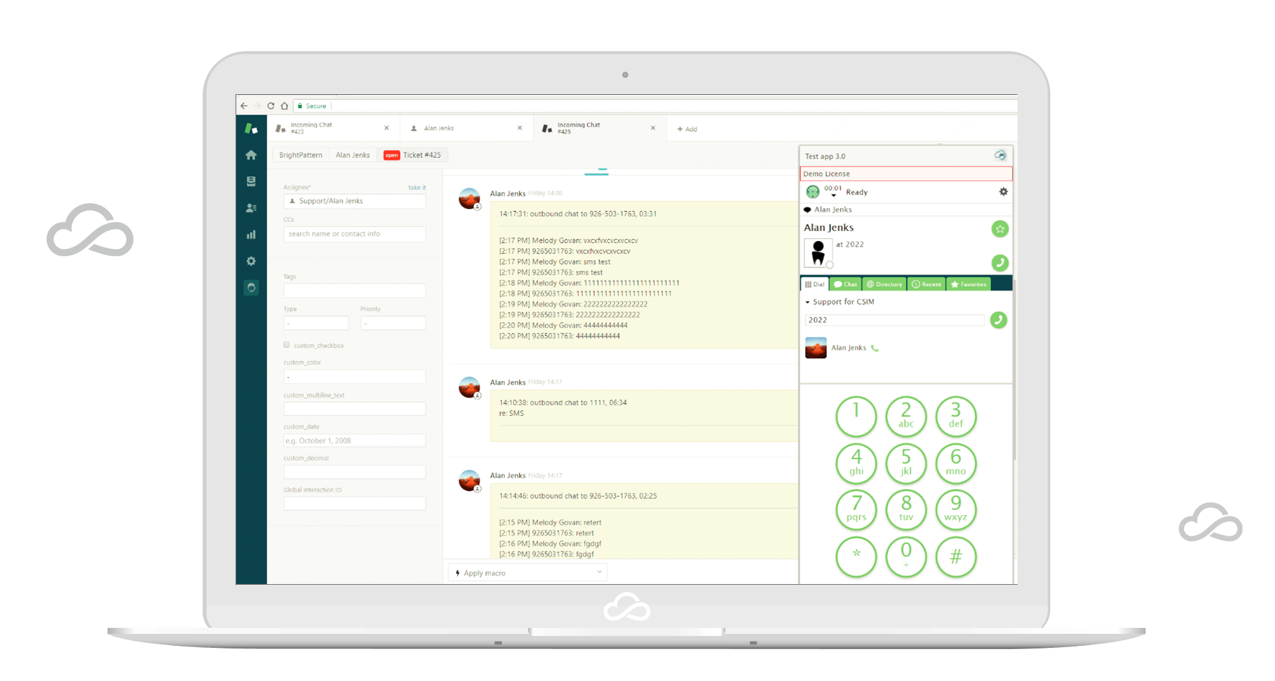Click the browser back arrow
Image resolution: width=1275 pixels, height=681 pixels.
[x=244, y=106]
